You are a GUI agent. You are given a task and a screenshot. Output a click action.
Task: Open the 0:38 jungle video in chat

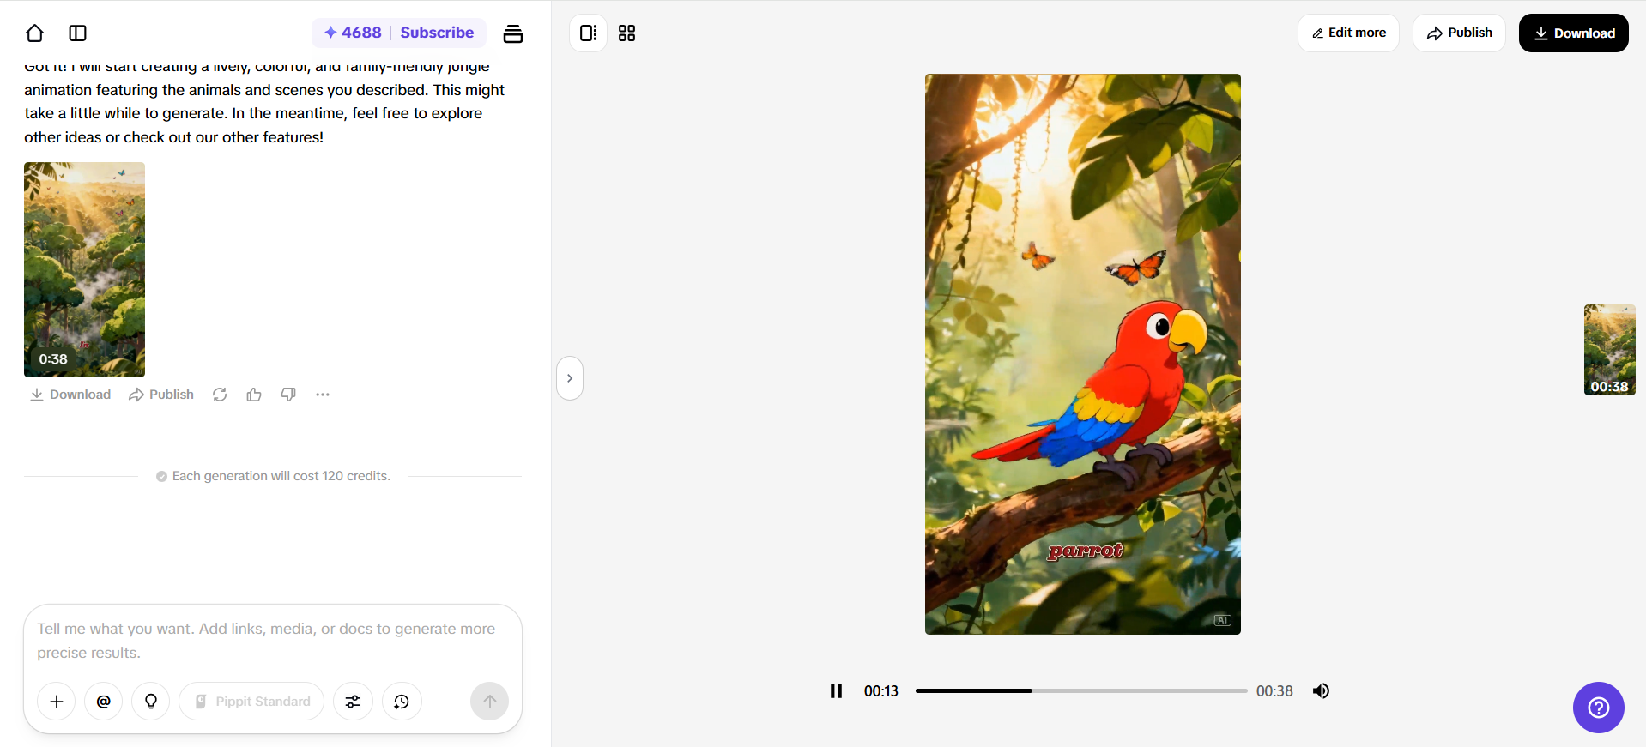click(84, 269)
